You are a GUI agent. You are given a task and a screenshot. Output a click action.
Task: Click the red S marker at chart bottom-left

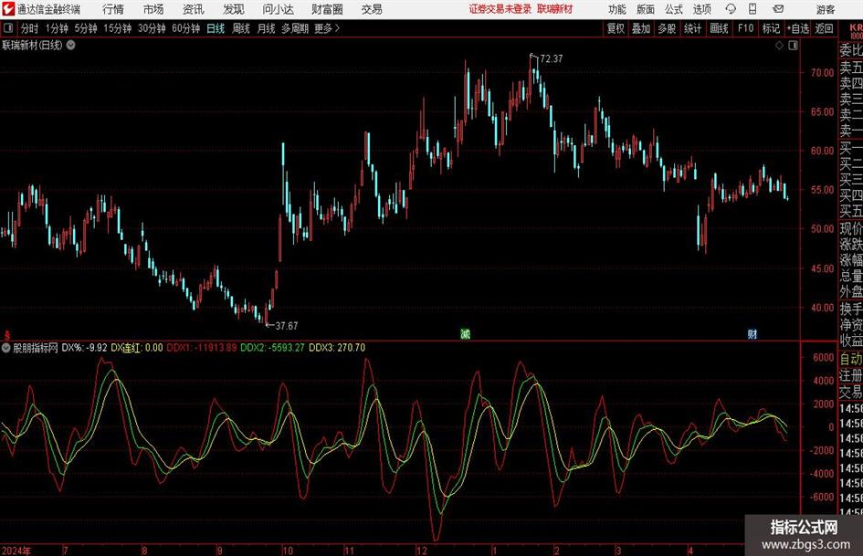point(6,335)
